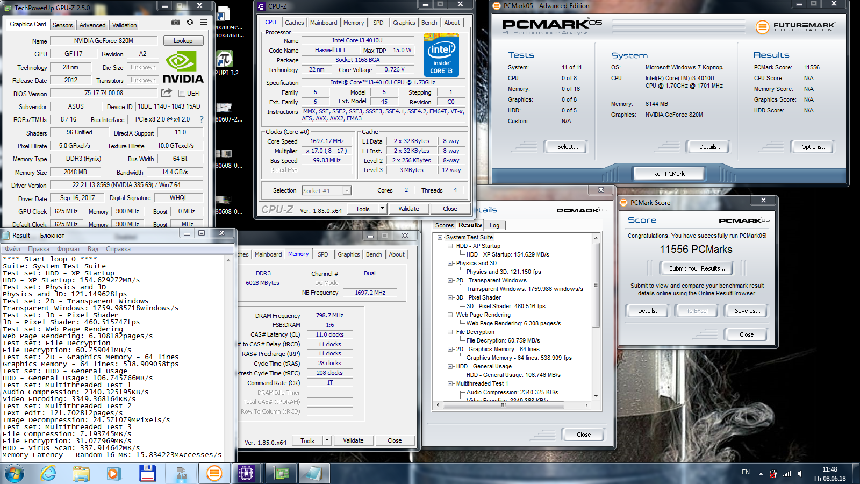
Task: Take a GPU-Z screenshot with the camera icon
Action: click(176, 22)
